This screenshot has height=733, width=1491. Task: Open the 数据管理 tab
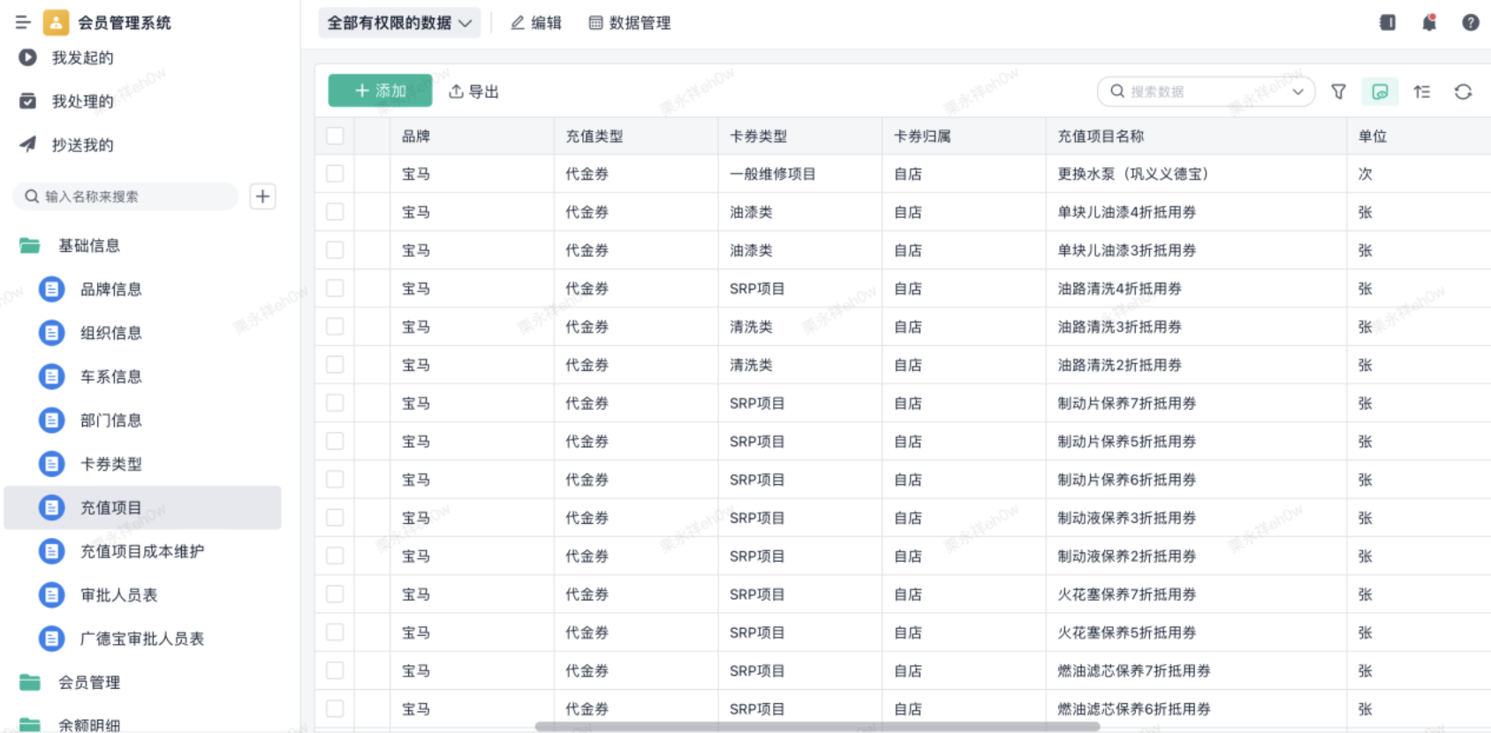[630, 23]
